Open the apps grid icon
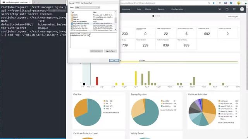The width and height of the screenshot is (248, 139). pos(234,9)
